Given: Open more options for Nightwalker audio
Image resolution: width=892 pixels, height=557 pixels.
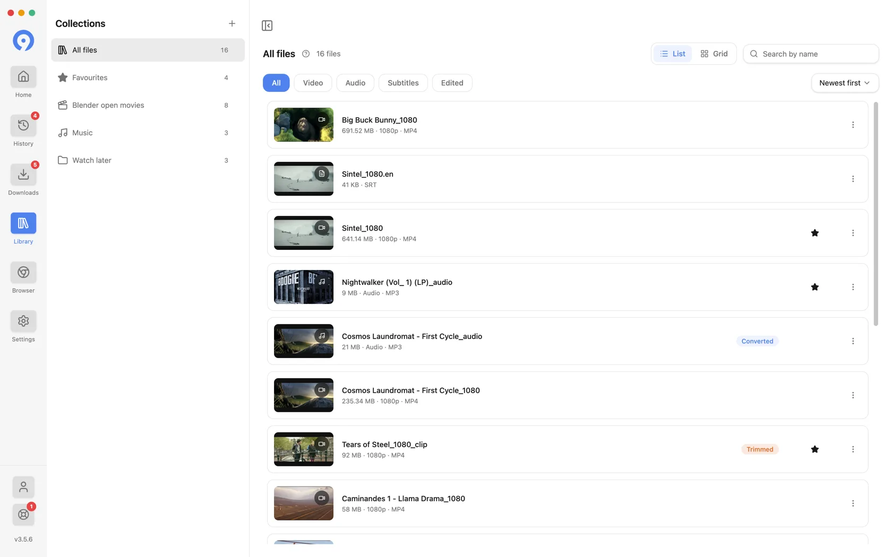Looking at the screenshot, I should (853, 287).
